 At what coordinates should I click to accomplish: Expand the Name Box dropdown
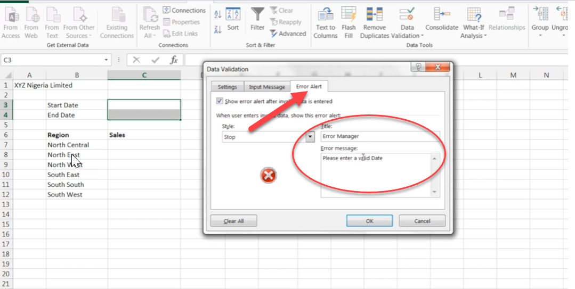click(x=107, y=60)
